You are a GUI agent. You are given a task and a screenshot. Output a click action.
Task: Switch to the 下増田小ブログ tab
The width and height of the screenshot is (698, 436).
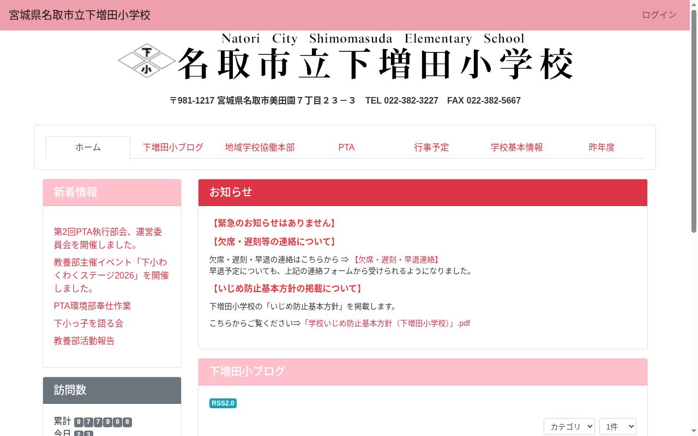tap(173, 147)
